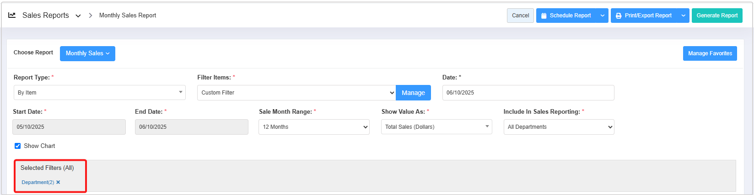The height and width of the screenshot is (195, 754).
Task: Open the Include In Sales Reporting dropdown
Action: point(559,127)
